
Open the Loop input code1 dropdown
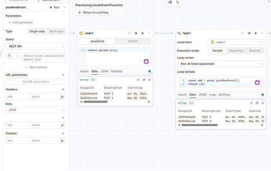236,42
